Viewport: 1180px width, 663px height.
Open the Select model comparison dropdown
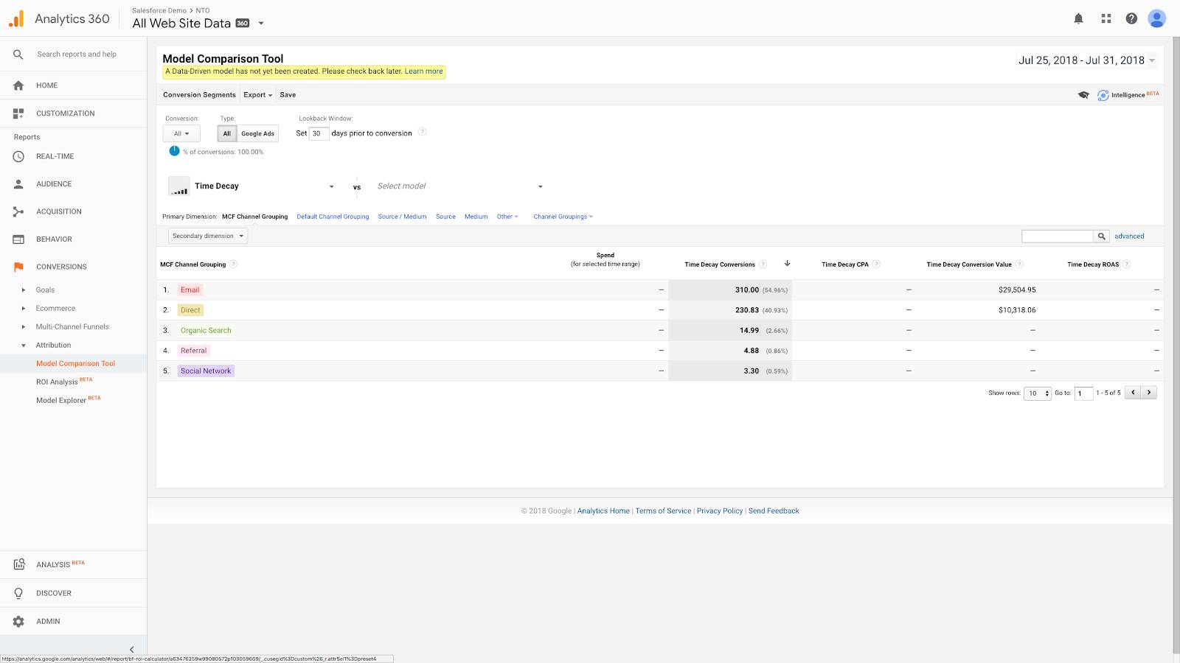pyautogui.click(x=459, y=186)
